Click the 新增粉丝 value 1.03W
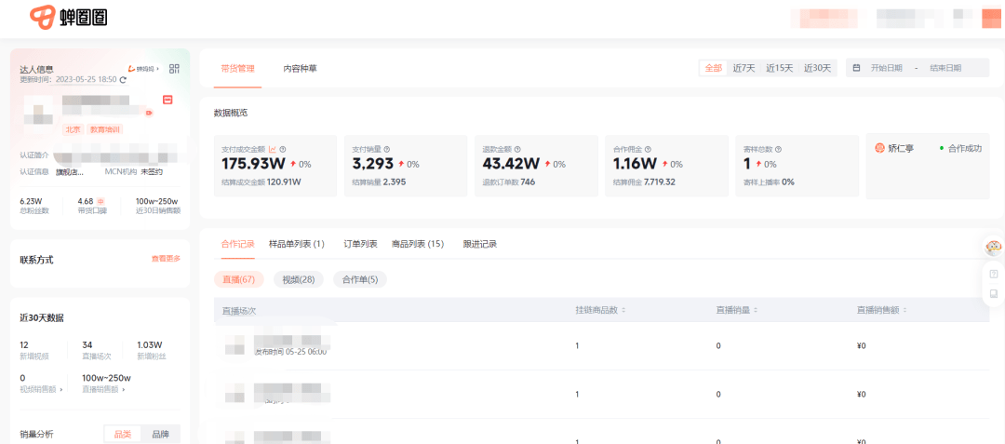The width and height of the screenshot is (1005, 444). [x=149, y=344]
